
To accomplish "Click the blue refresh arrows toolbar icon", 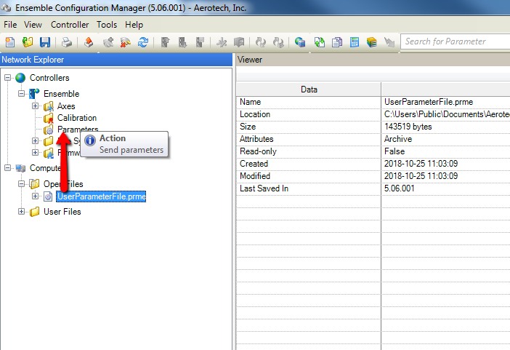I will [x=142, y=42].
